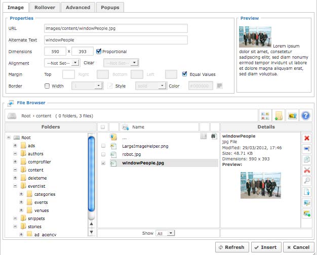Open the border color picker swatch
317x255 pixels.
[x=219, y=86]
